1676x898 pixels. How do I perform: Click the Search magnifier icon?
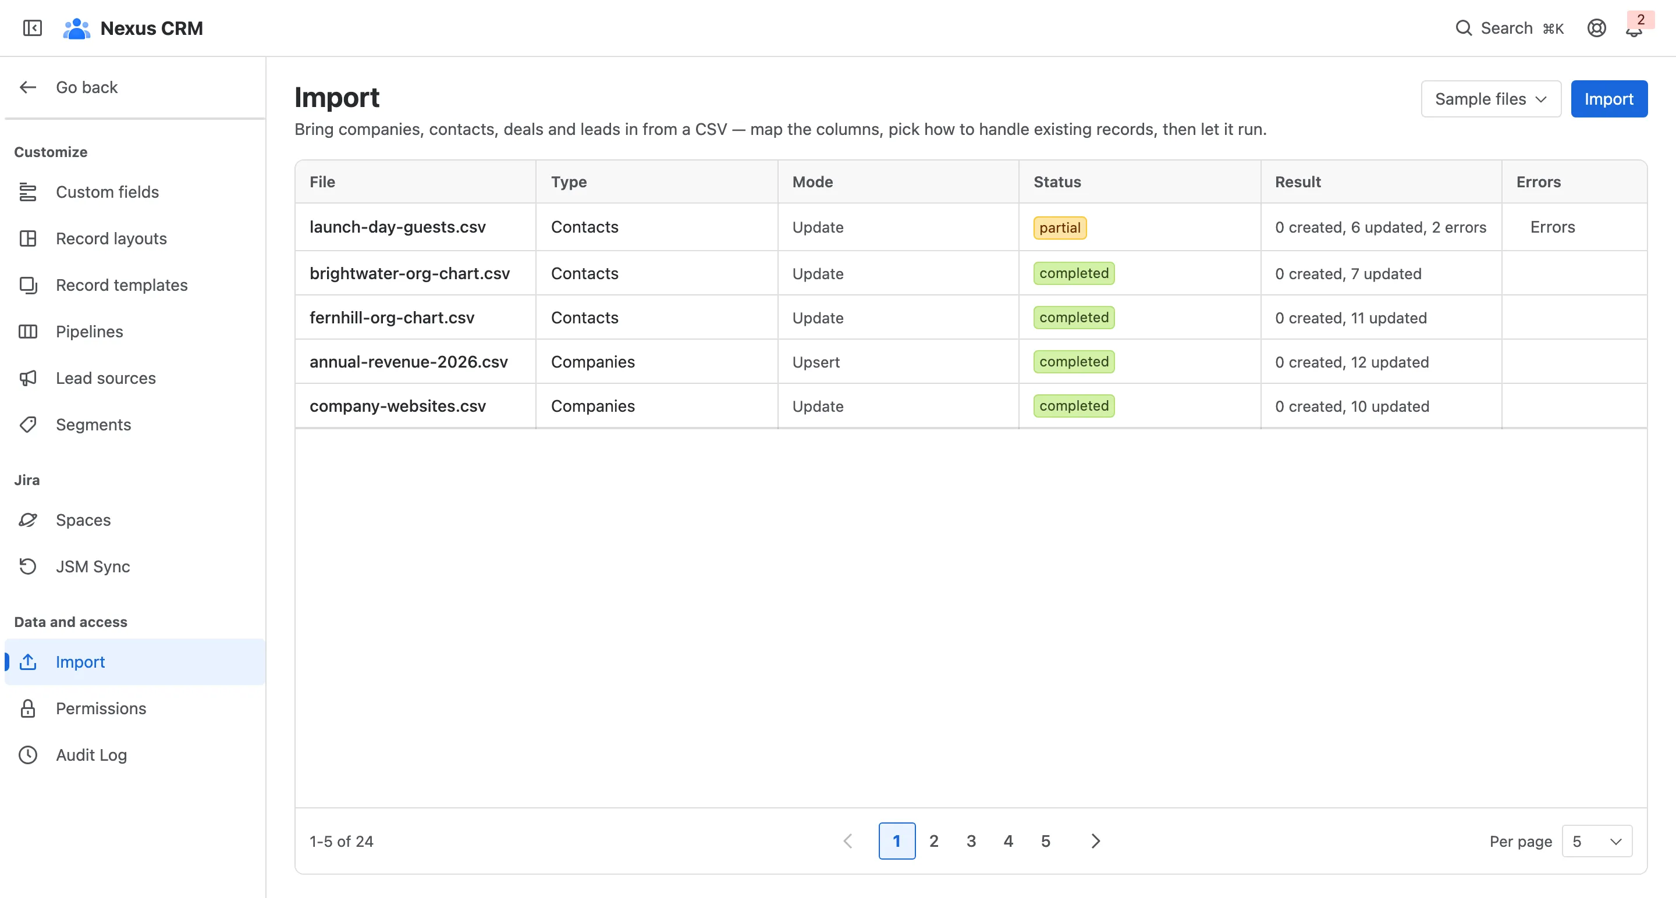pyautogui.click(x=1463, y=28)
